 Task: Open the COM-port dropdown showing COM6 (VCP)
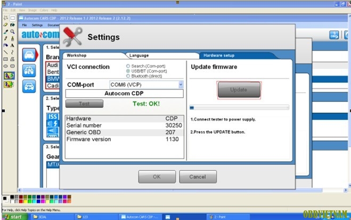point(181,84)
